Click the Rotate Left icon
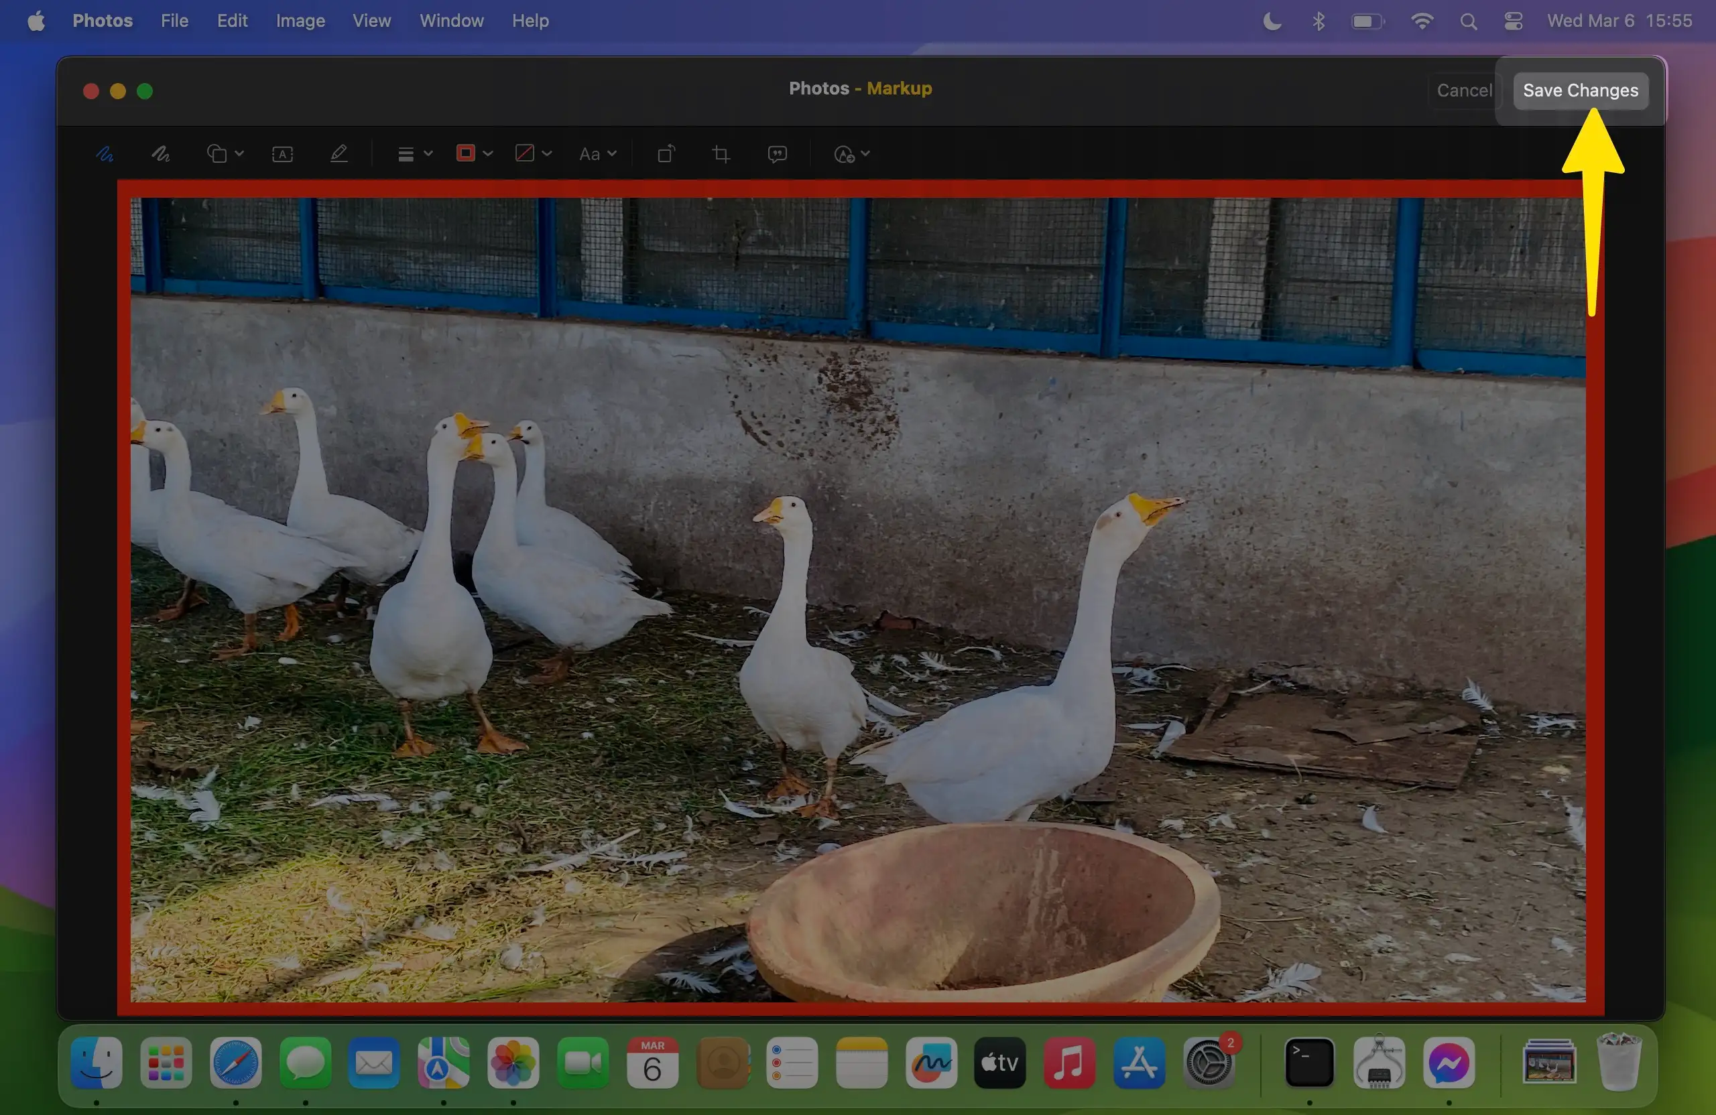The height and width of the screenshot is (1115, 1716). (666, 153)
